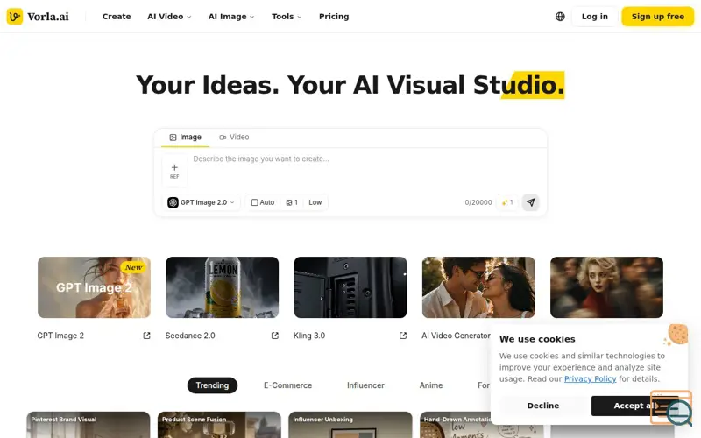Focus the image description prompt field

coord(366,170)
